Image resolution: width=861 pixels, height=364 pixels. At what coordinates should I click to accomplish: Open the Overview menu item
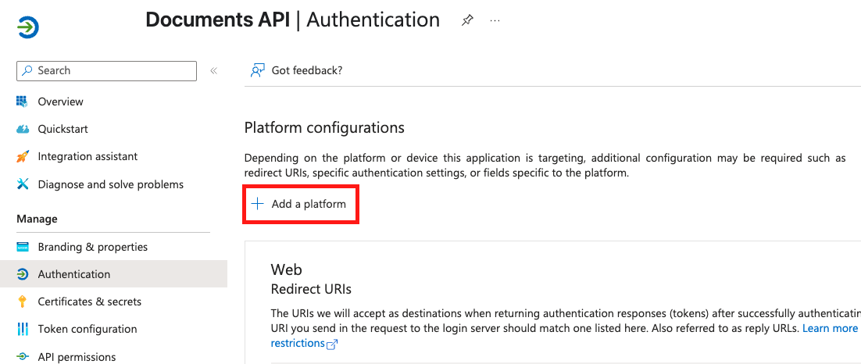click(60, 102)
